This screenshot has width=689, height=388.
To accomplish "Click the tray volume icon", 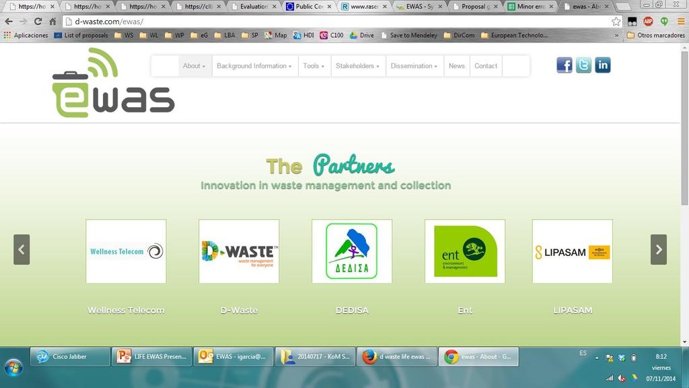I will [621, 378].
